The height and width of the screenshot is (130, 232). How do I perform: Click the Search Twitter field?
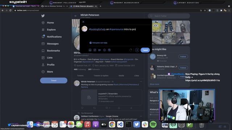coord(169,16)
